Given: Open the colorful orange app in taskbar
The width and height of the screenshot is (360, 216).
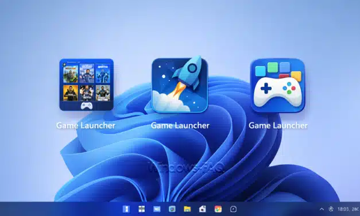Looking at the screenshot, I should [x=218, y=209].
